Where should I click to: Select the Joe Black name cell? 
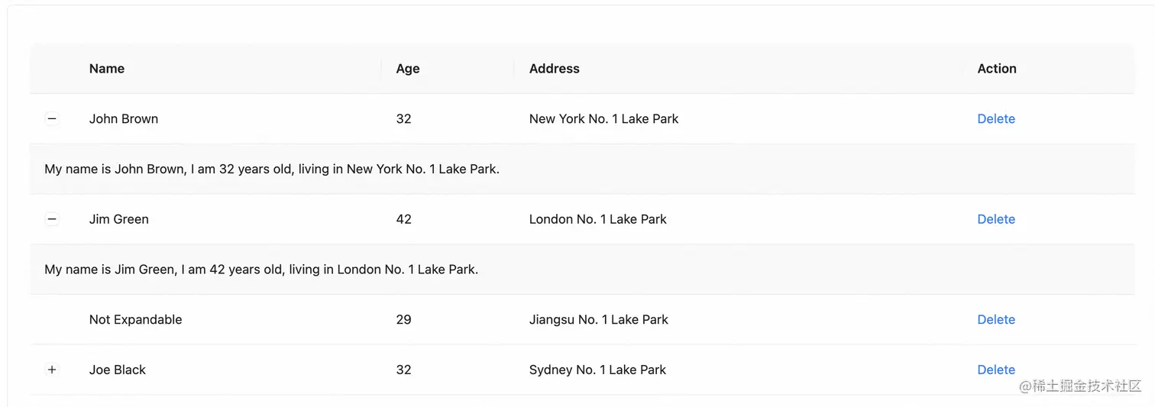(118, 370)
